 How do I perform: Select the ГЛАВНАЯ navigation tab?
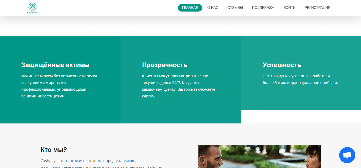190,8
